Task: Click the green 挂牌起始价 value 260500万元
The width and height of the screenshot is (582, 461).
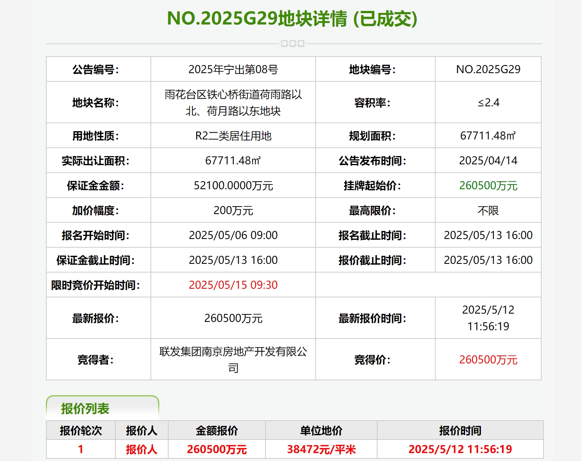Action: [488, 185]
